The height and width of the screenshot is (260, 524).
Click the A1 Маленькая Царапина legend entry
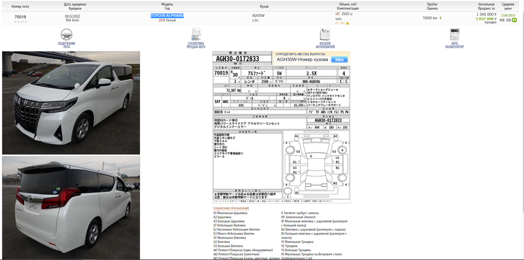pos(231,213)
